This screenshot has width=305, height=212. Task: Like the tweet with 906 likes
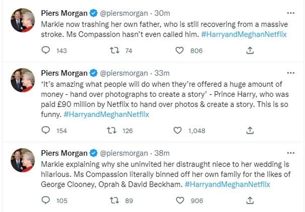pyautogui.click(x=180, y=200)
